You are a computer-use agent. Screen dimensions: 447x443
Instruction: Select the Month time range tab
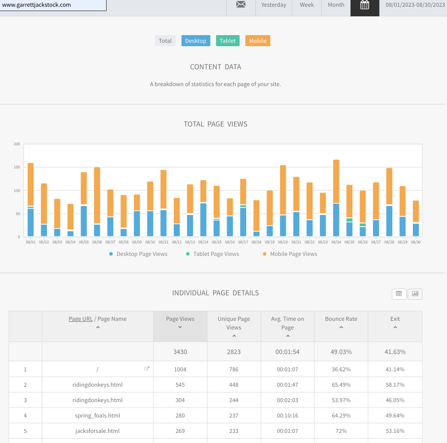tap(336, 5)
